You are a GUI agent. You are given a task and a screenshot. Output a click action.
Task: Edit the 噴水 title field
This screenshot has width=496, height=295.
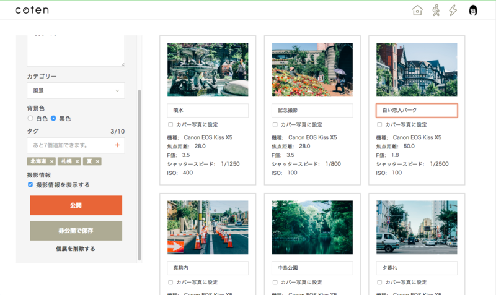pos(208,111)
